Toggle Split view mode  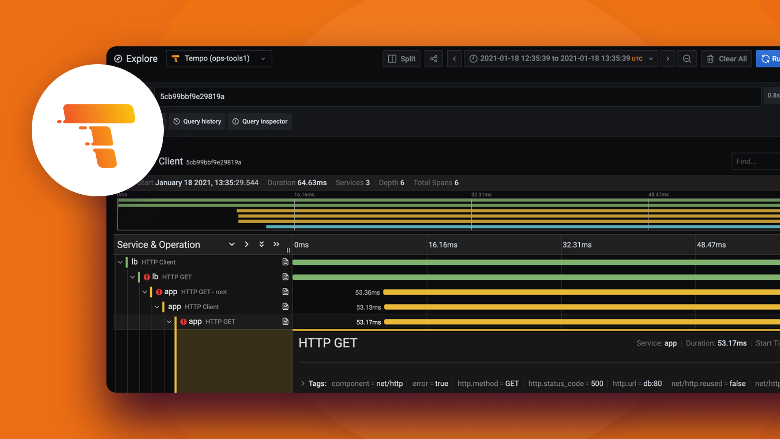(401, 59)
